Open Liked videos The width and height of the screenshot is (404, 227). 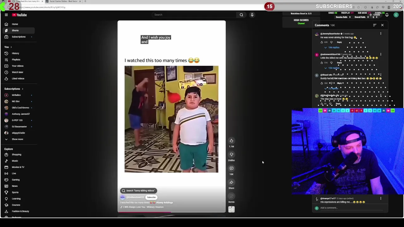18,79
